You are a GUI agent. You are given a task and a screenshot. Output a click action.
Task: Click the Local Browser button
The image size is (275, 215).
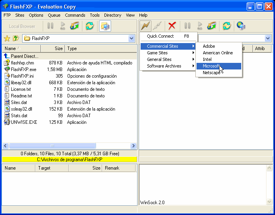point(22,26)
